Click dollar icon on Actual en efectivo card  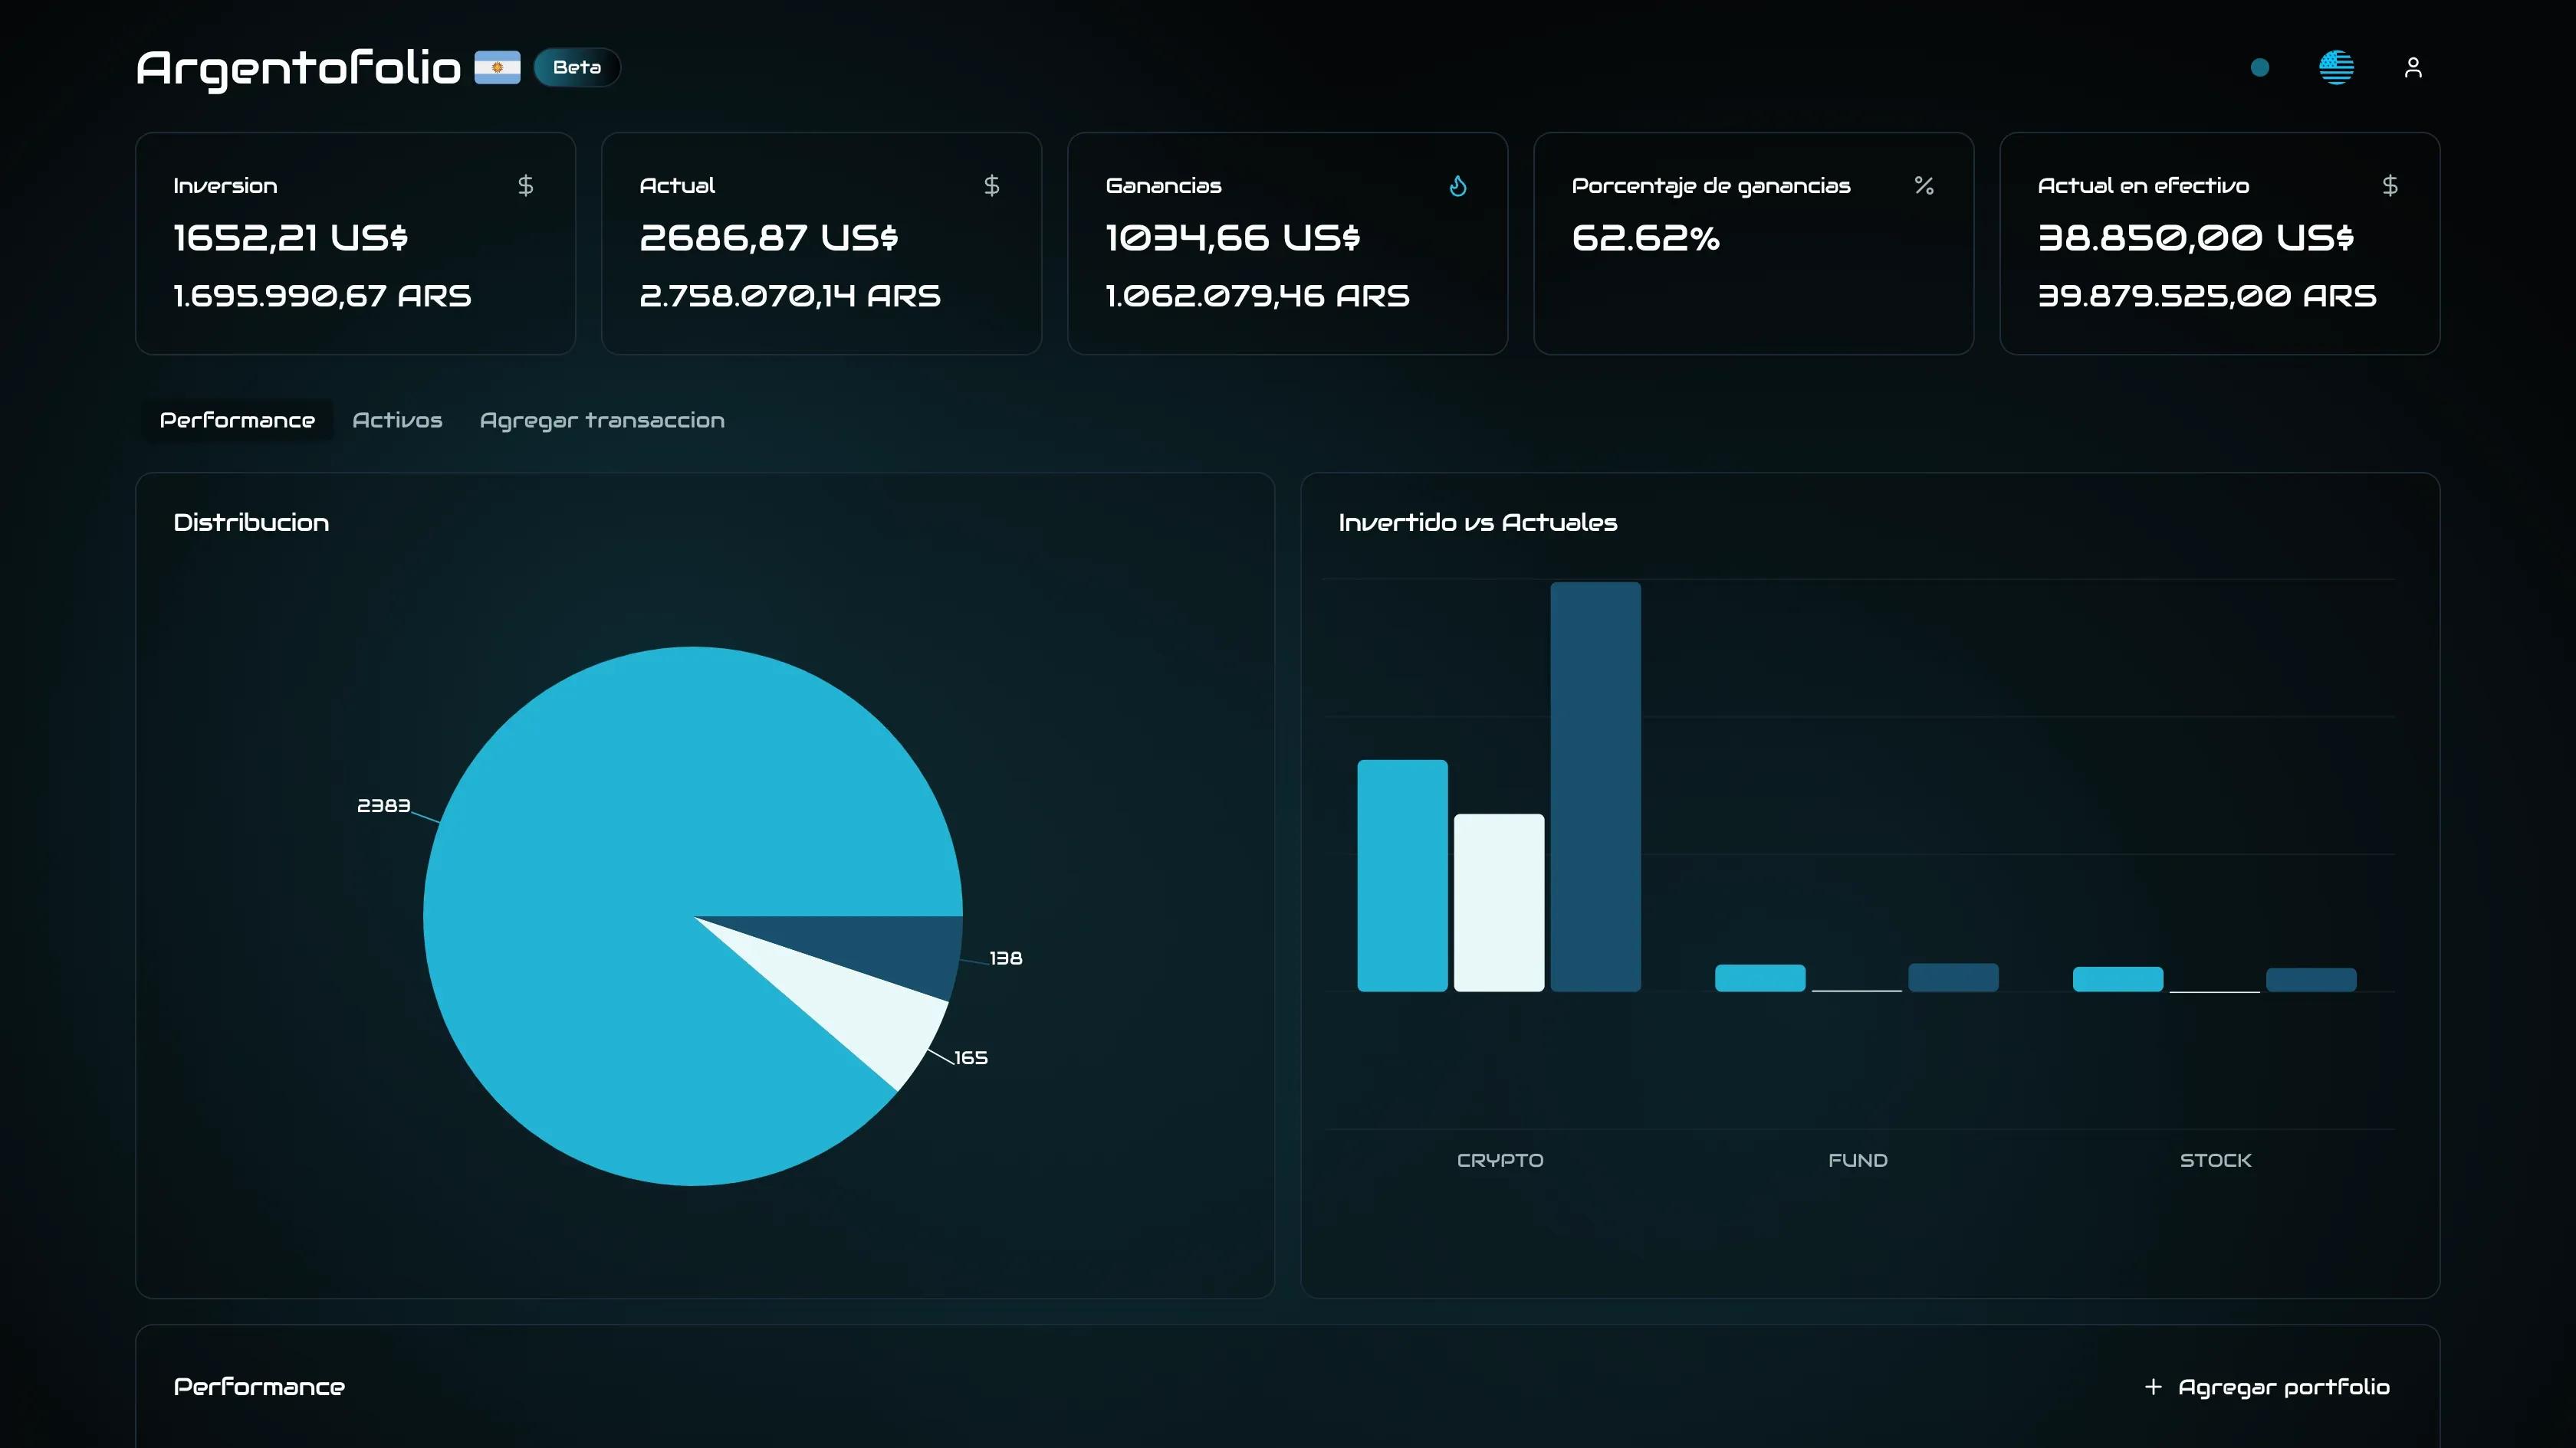tap(2389, 185)
